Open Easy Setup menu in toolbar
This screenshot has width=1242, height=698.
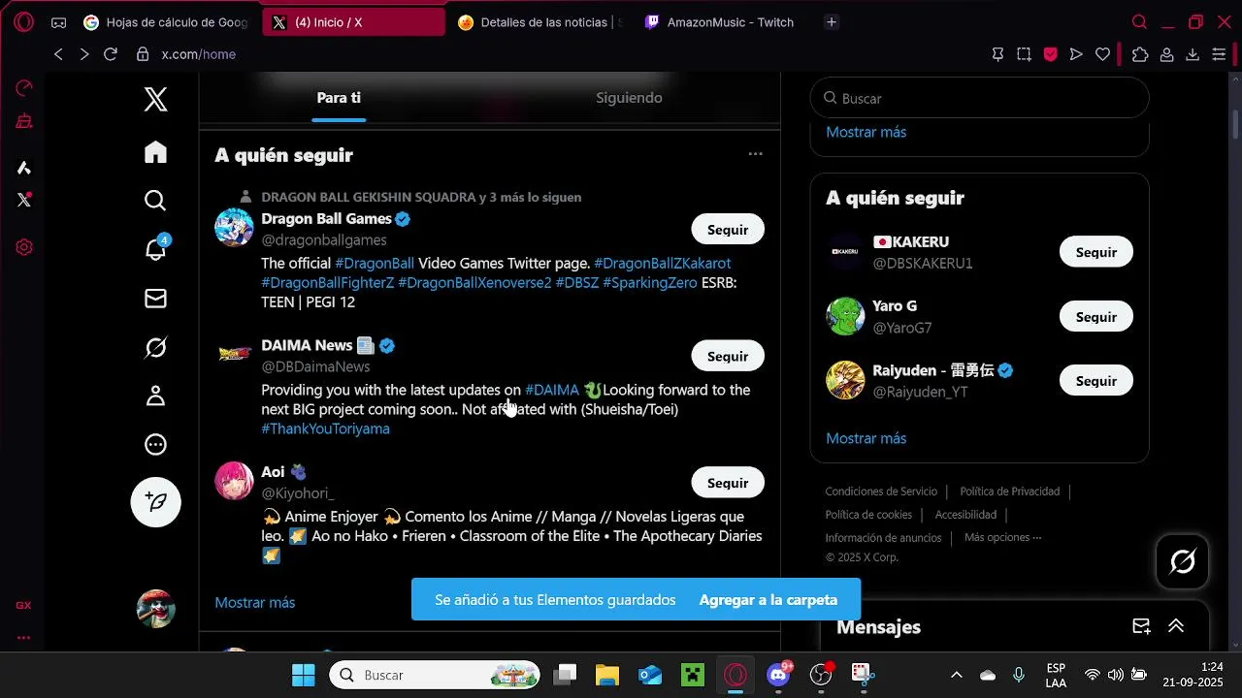pos(1219,54)
